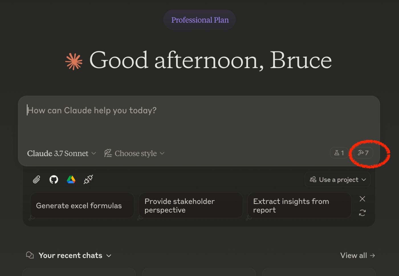Click the View all link

357,255
